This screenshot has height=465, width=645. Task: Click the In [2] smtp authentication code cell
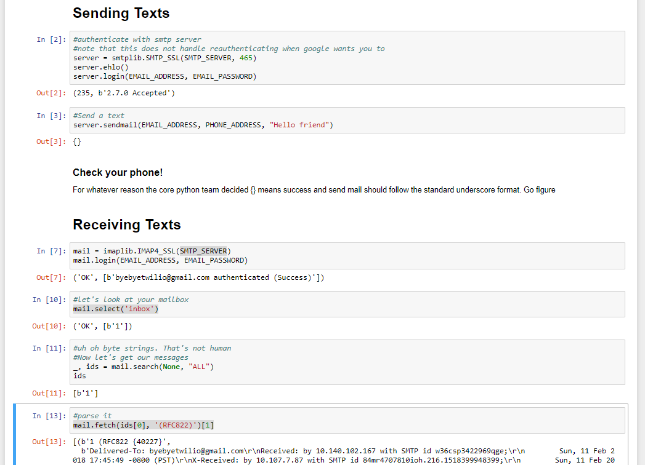[x=347, y=58]
